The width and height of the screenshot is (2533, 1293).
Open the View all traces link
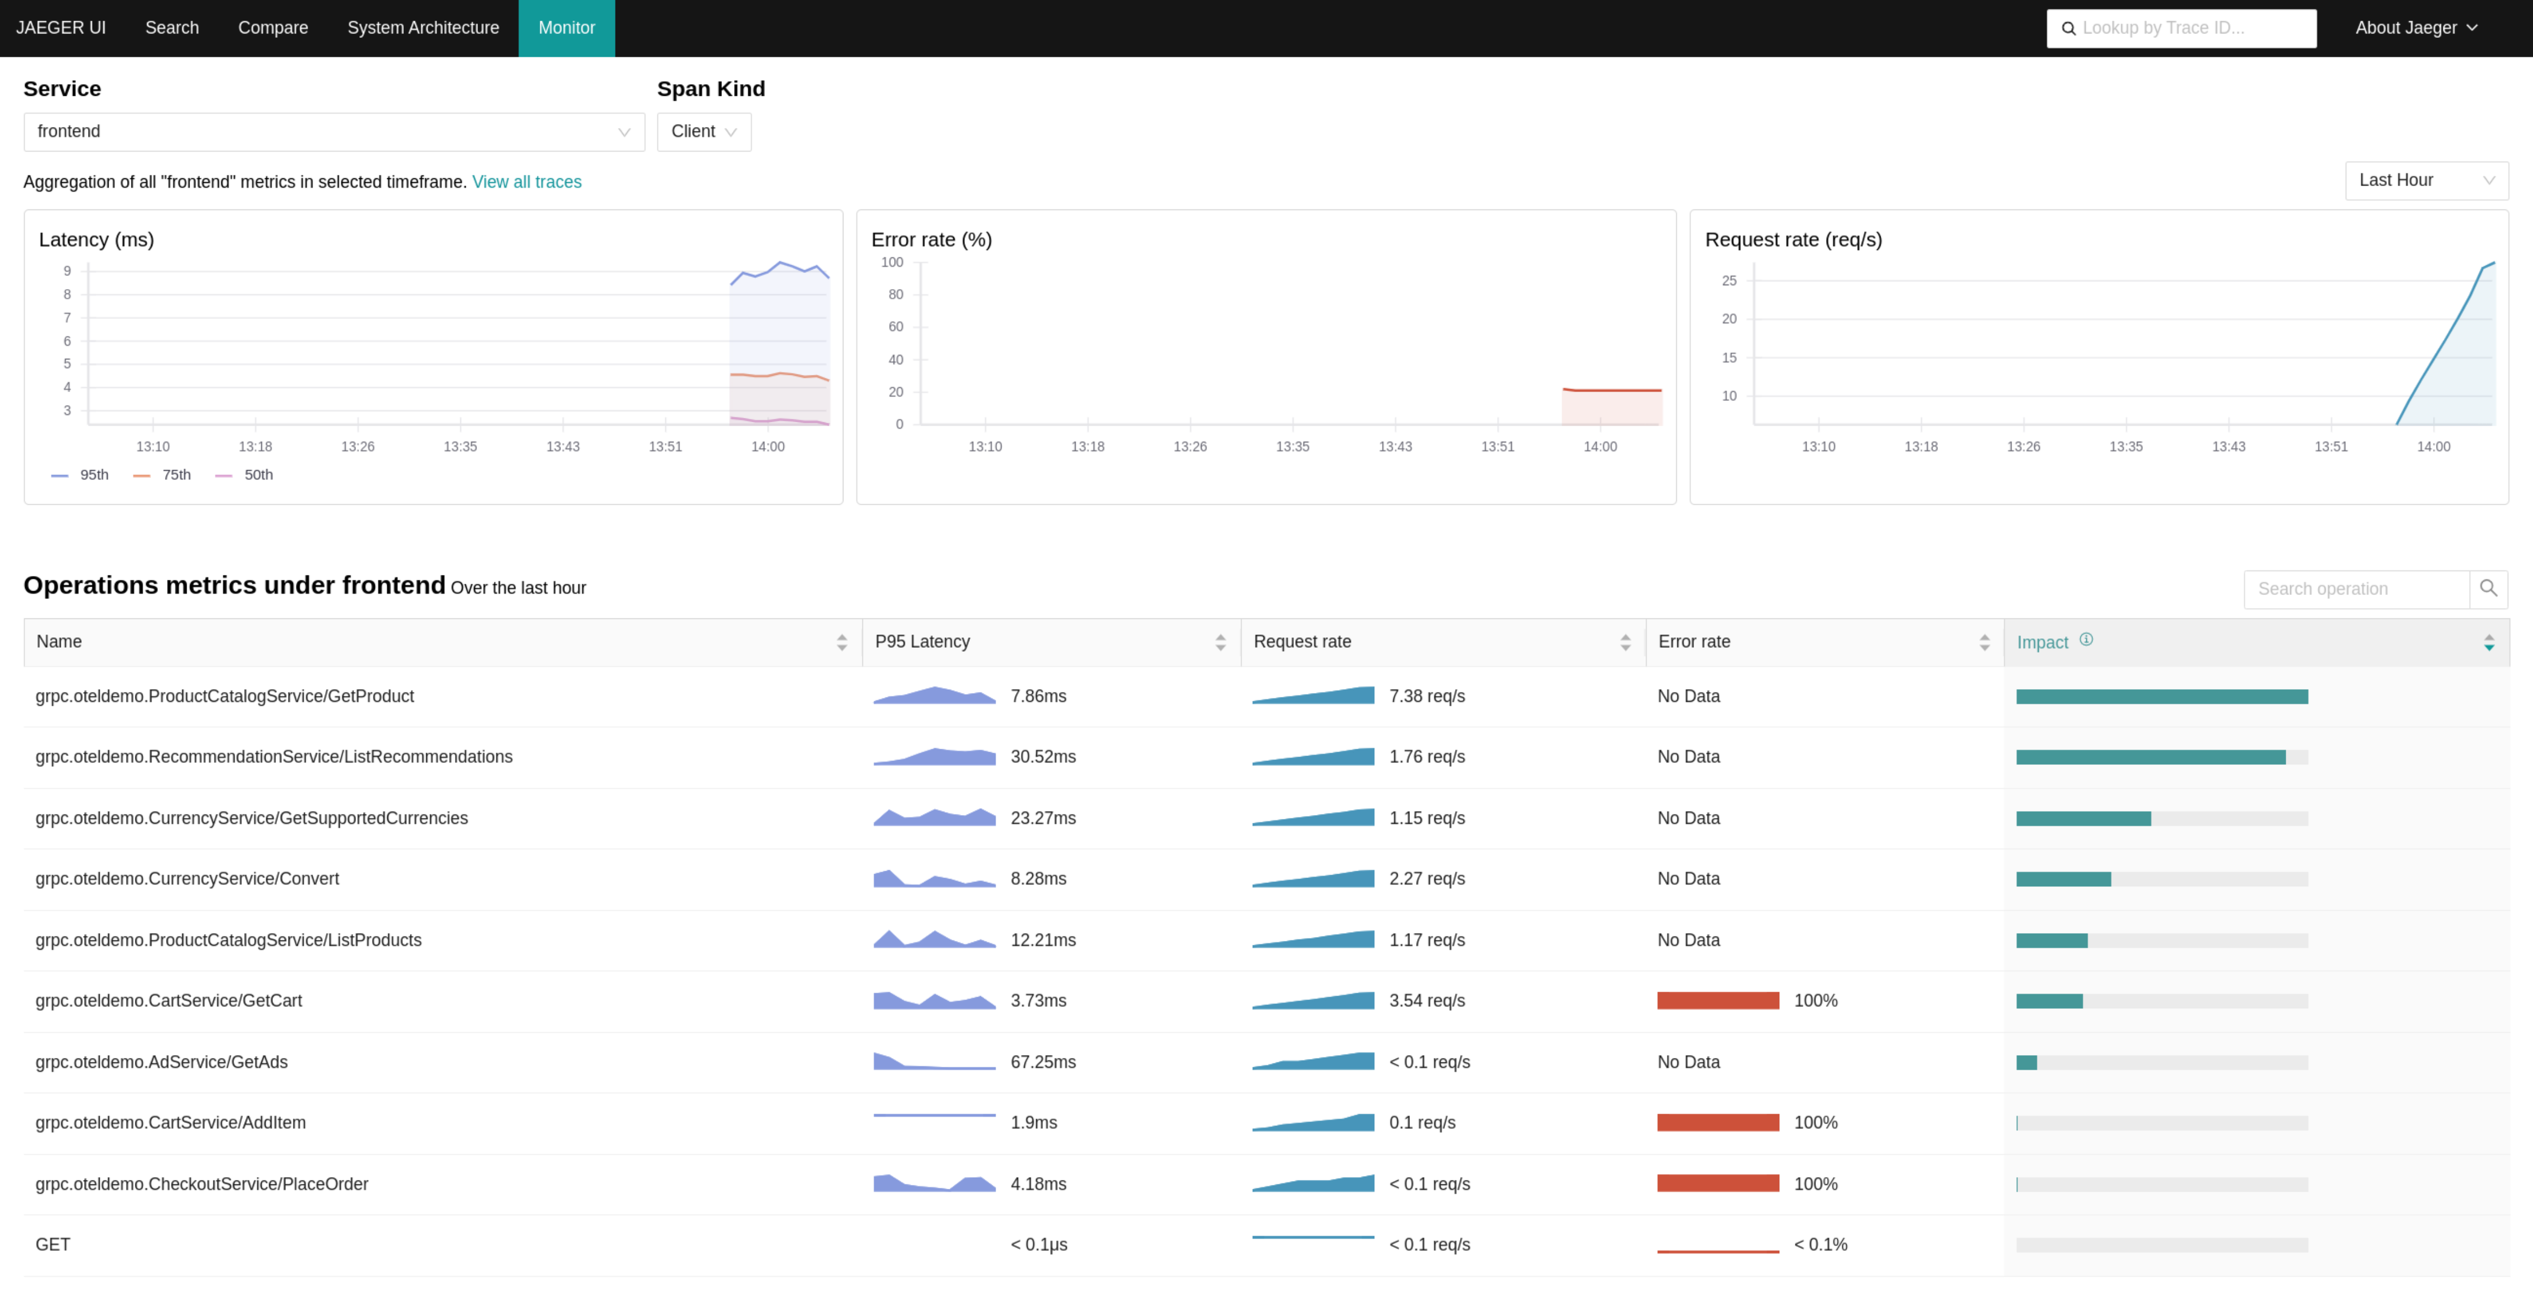pos(526,182)
